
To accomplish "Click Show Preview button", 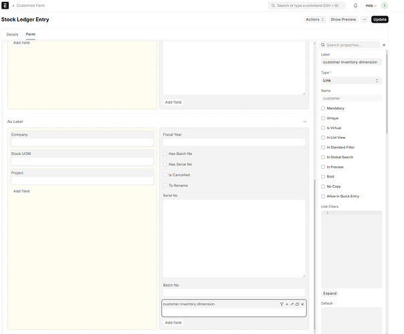I will 343,19.
